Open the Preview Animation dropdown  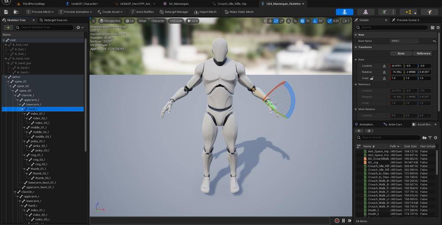click(75, 12)
